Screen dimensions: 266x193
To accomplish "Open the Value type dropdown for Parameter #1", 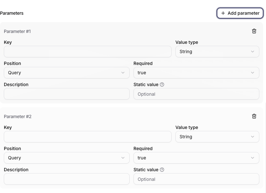I will (x=217, y=52).
